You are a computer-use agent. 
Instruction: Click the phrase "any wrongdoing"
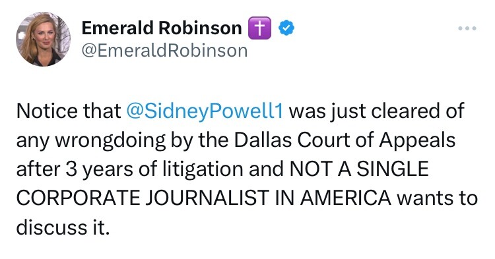point(91,140)
